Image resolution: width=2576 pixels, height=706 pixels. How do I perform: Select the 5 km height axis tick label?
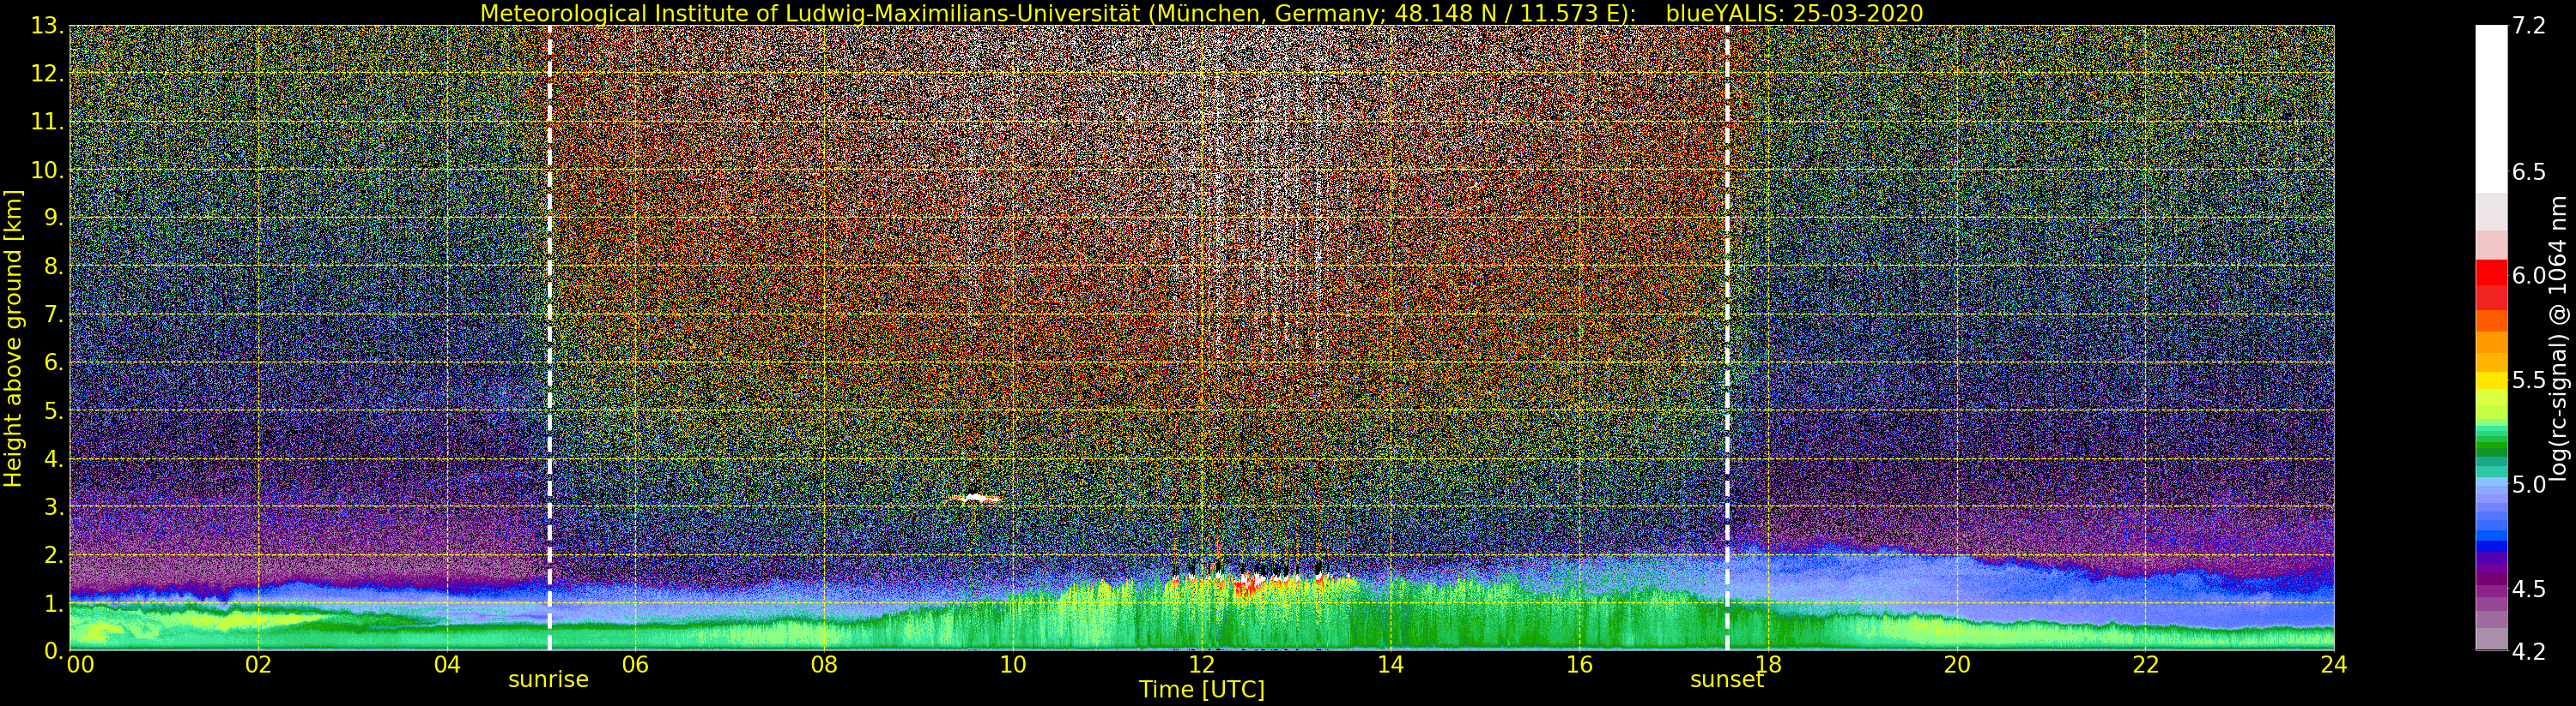click(53, 411)
